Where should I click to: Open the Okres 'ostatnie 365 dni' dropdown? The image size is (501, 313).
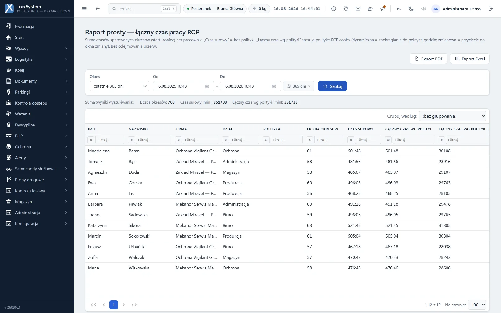[x=120, y=86]
